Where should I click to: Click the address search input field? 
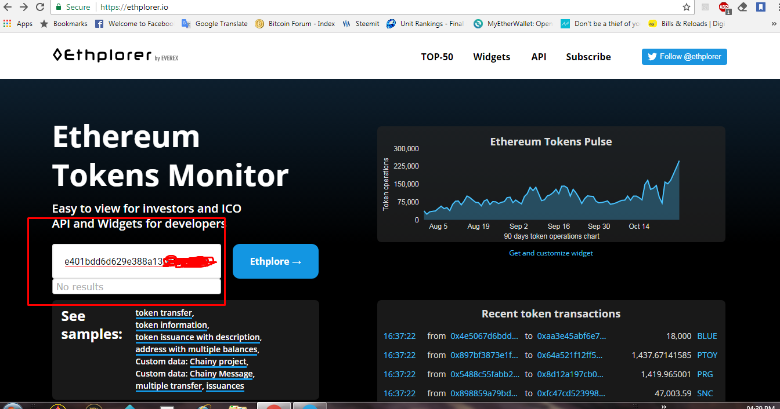pos(136,261)
